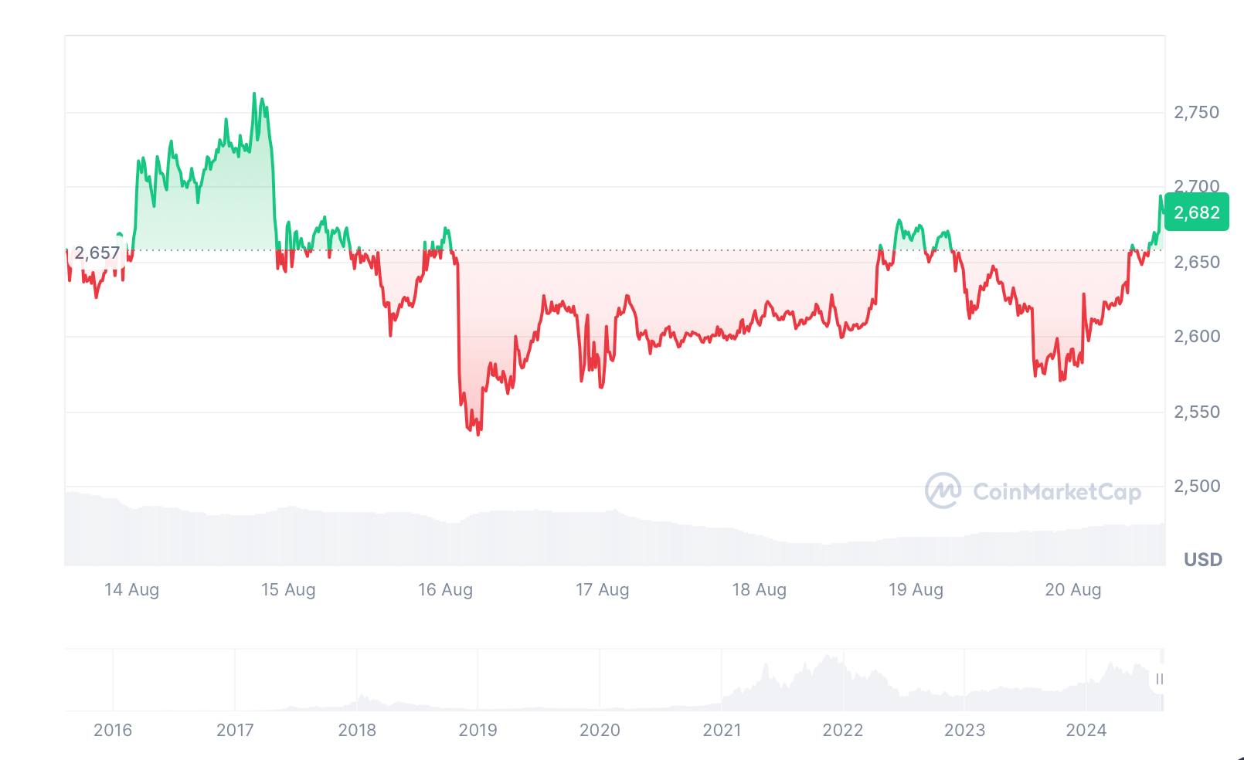Click the 14 Aug date label

(x=131, y=589)
